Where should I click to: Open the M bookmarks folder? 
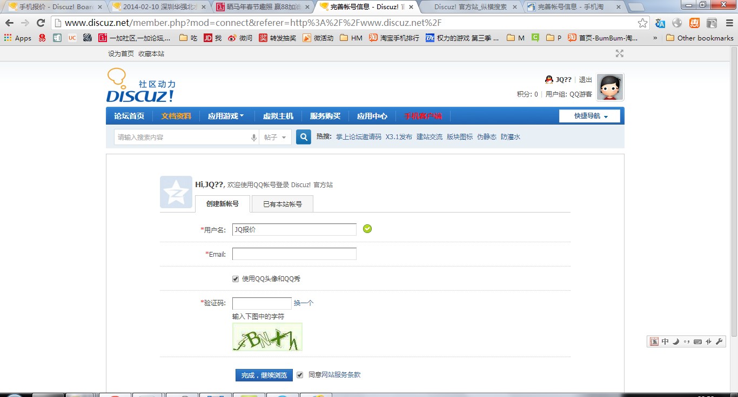[516, 38]
